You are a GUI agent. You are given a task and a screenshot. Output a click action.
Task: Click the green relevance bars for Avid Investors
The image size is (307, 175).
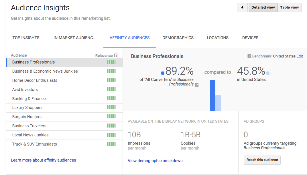coord(111,89)
